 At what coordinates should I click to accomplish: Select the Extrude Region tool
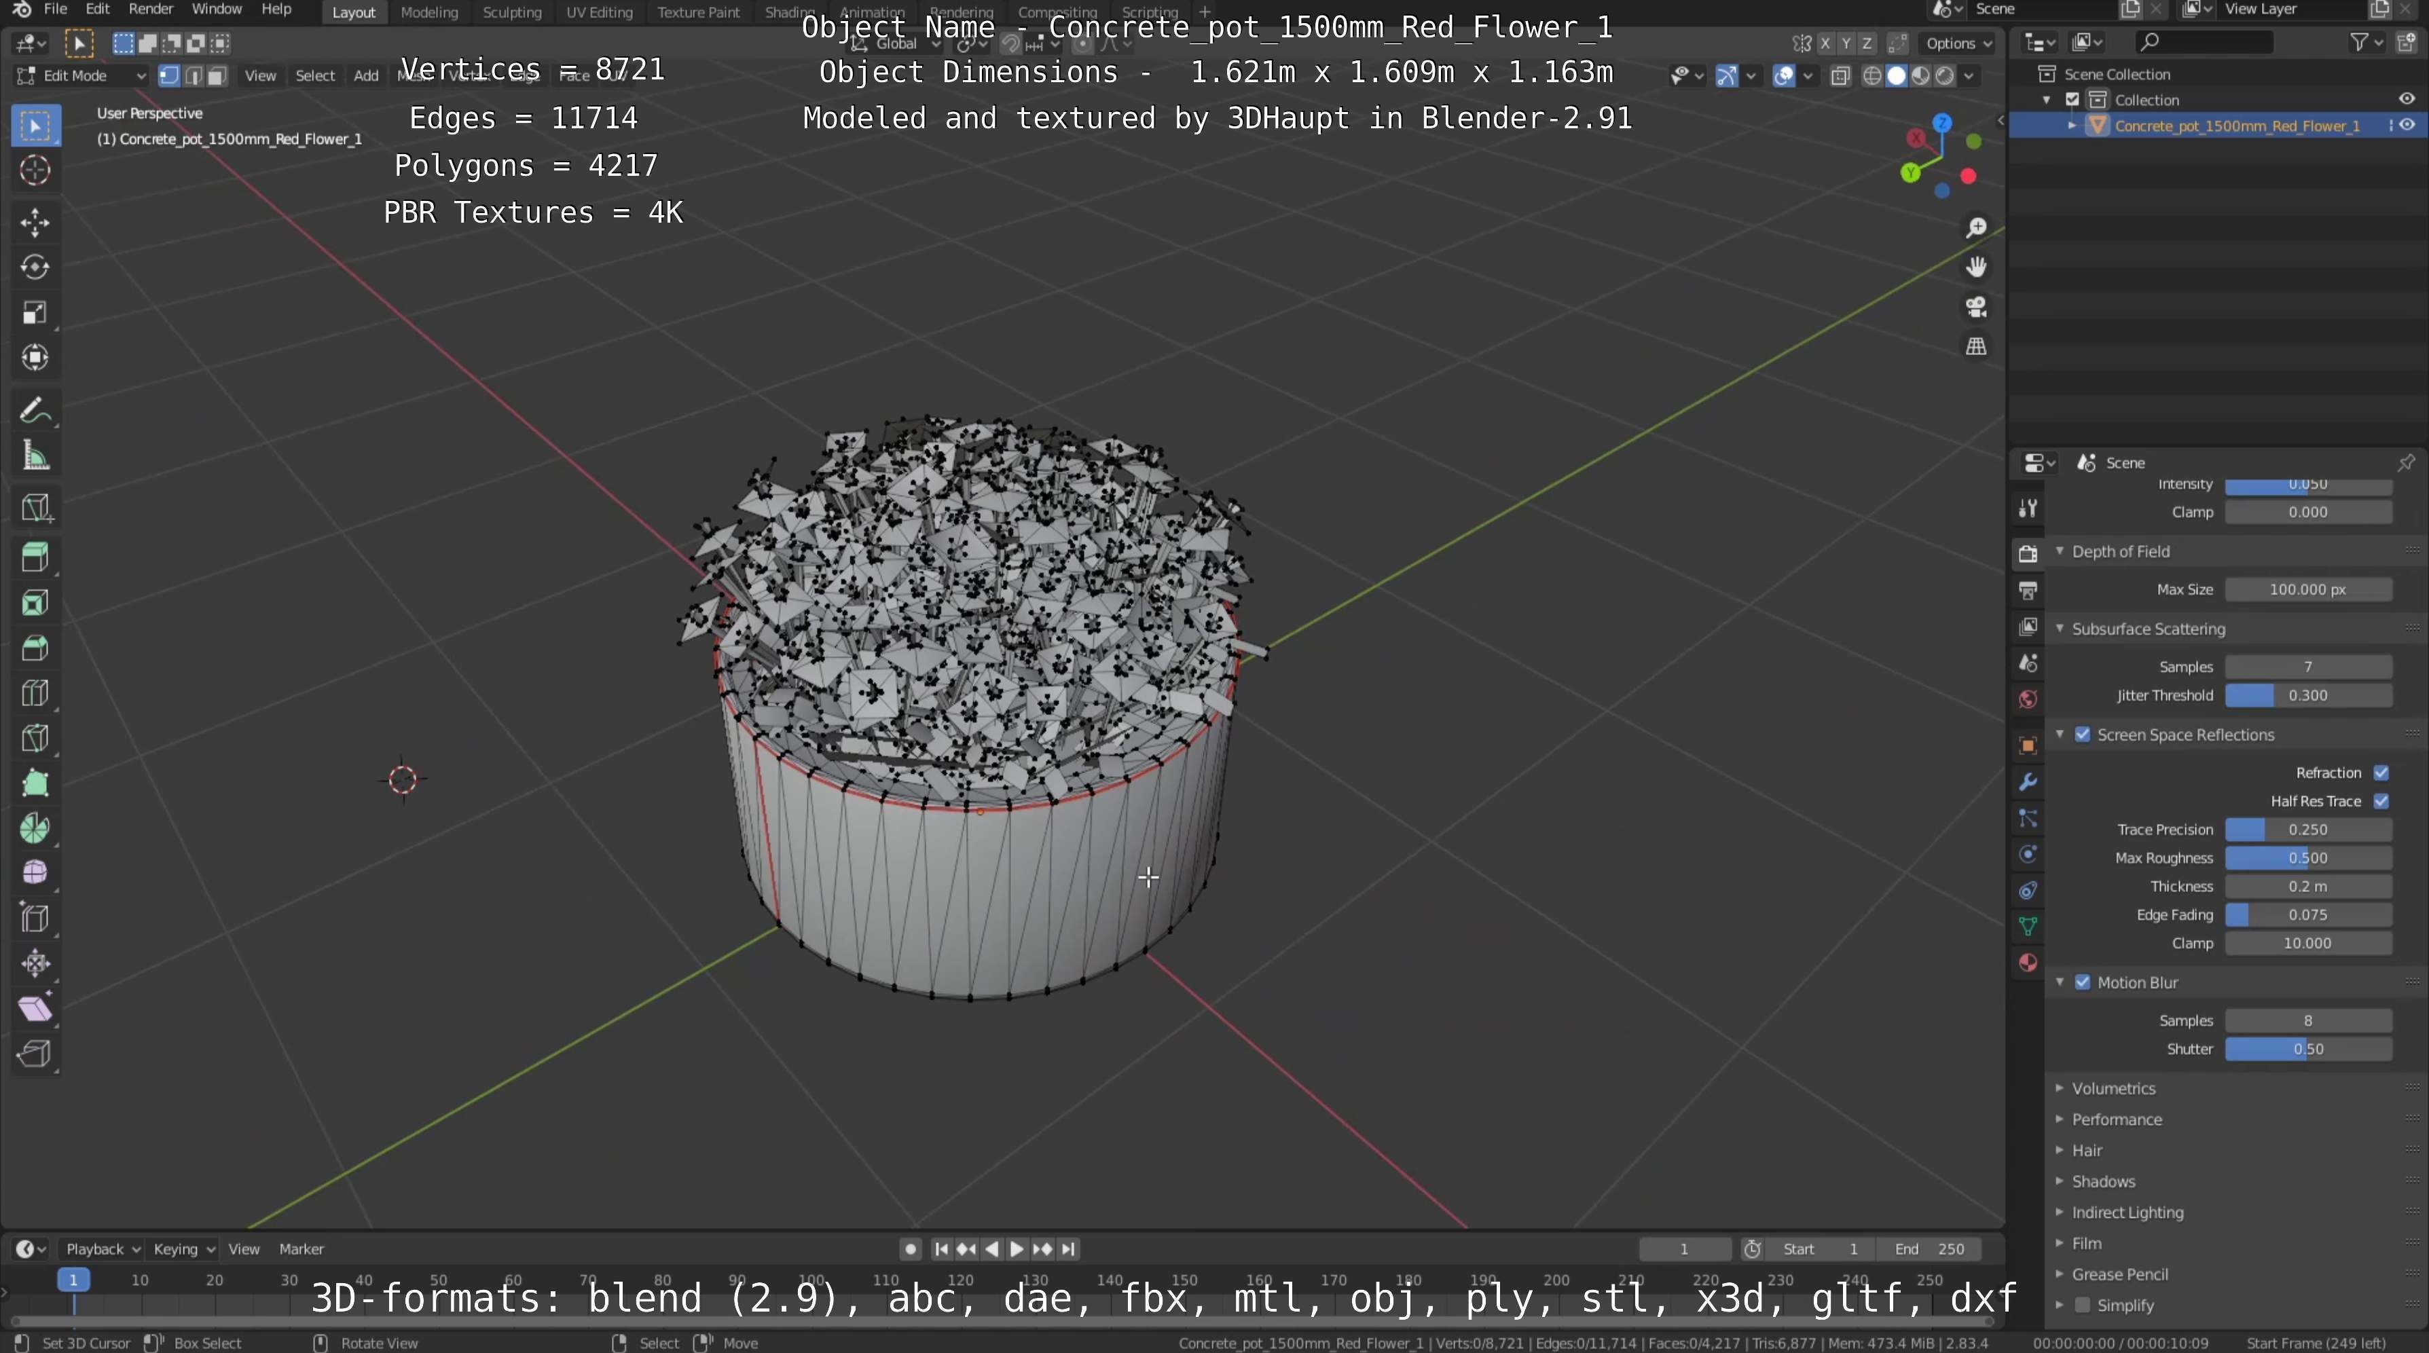coord(35,557)
